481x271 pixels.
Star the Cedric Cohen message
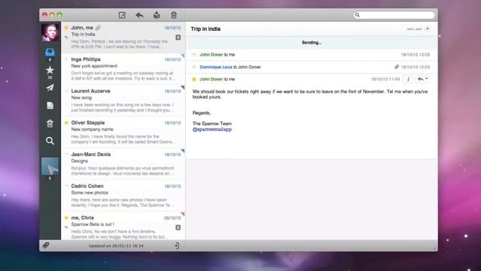click(x=66, y=186)
